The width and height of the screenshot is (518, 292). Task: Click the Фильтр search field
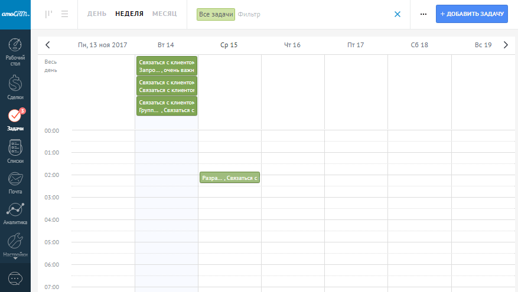click(307, 14)
